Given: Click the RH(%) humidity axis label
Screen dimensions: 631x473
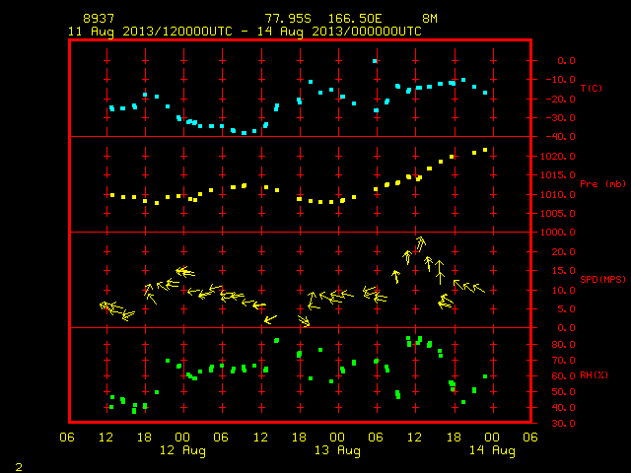Looking at the screenshot, I should (594, 375).
